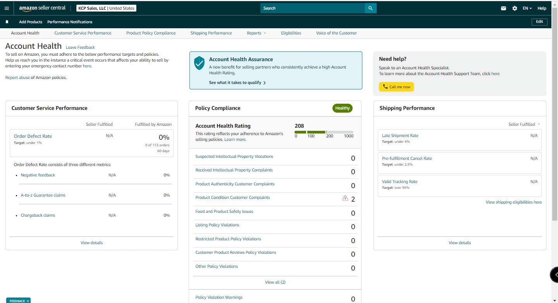Click the emergency contact 'here' link
Viewport: 558px width, 303px height.
[87, 66]
